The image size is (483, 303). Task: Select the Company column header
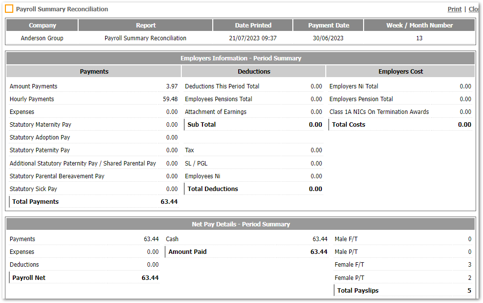[42, 25]
